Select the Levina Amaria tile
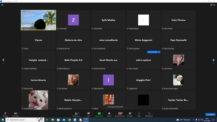 38,80
